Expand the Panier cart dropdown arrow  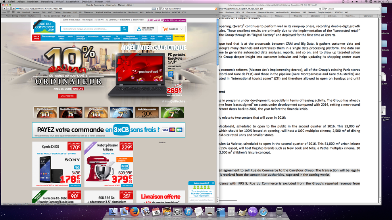tap(181, 29)
